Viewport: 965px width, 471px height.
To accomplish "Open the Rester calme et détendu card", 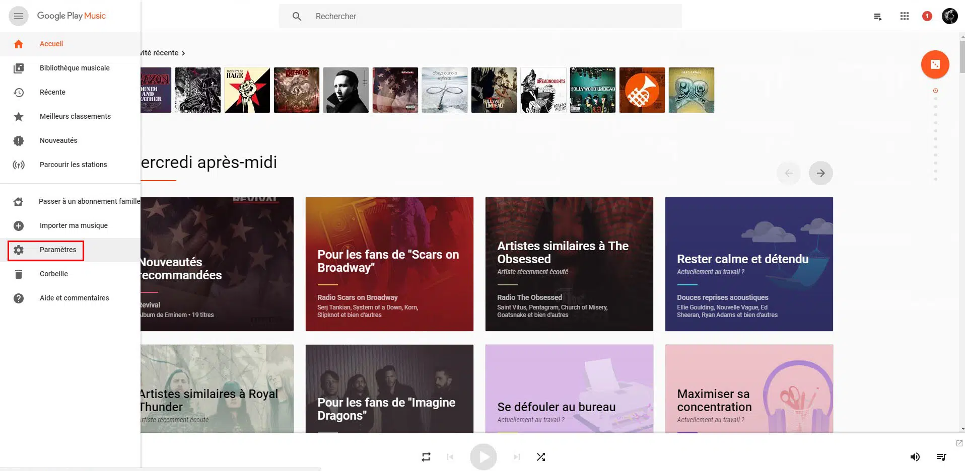I will click(749, 264).
